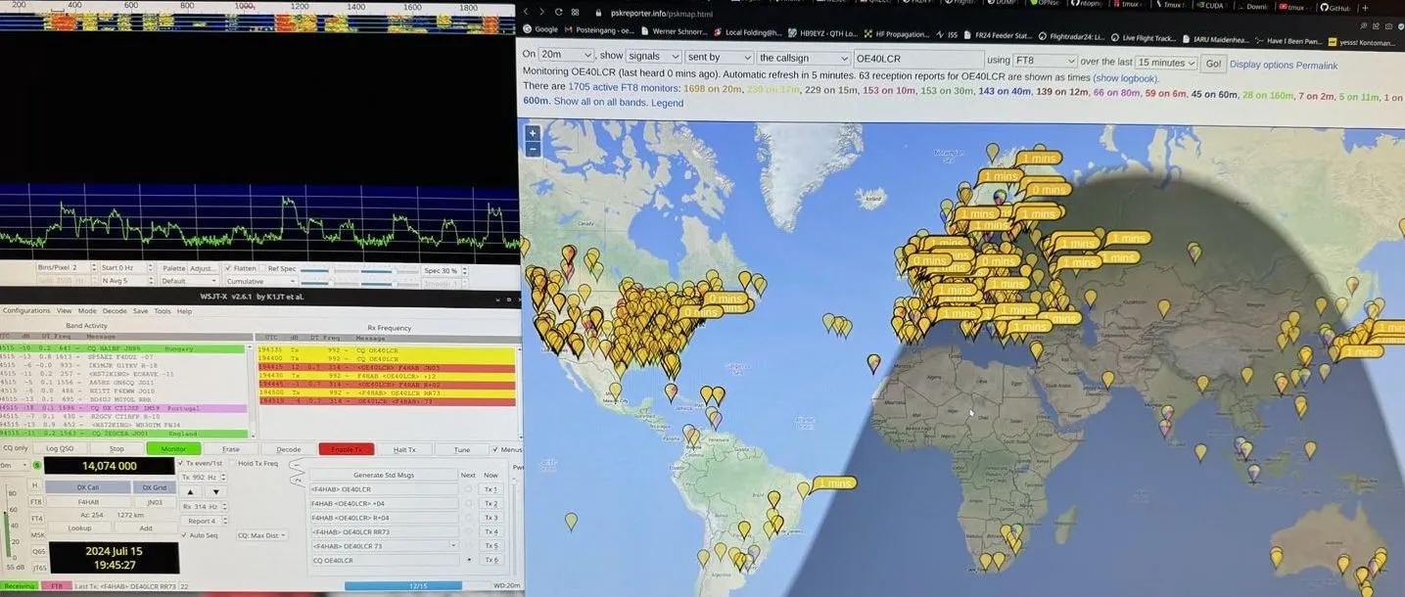Zoom in on the map with plus button
The image size is (1405, 597).
point(532,133)
